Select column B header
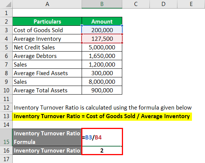This screenshot has width=205, height=163. pos(102,4)
